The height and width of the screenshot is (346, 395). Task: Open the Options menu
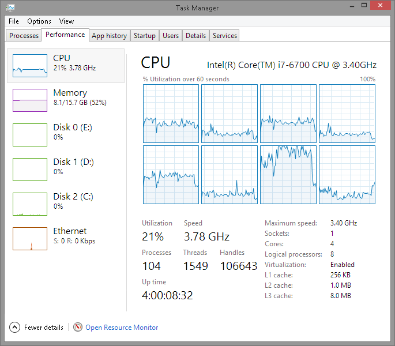pos(39,21)
